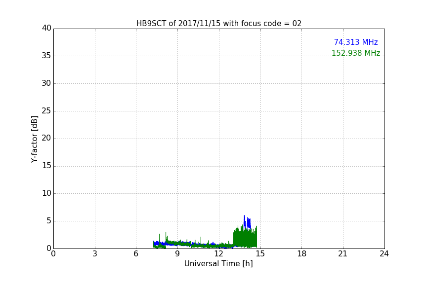This screenshot has height=284, width=427.
Task: Click the x-axis tick value 9
Action: (177, 254)
